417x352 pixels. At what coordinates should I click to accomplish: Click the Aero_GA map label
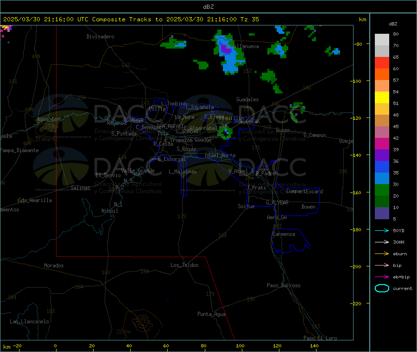(277, 217)
